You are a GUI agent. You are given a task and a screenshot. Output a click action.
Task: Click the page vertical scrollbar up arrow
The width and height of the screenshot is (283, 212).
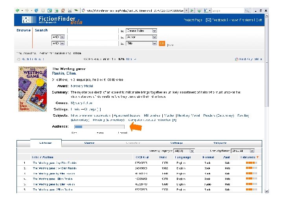267,16
